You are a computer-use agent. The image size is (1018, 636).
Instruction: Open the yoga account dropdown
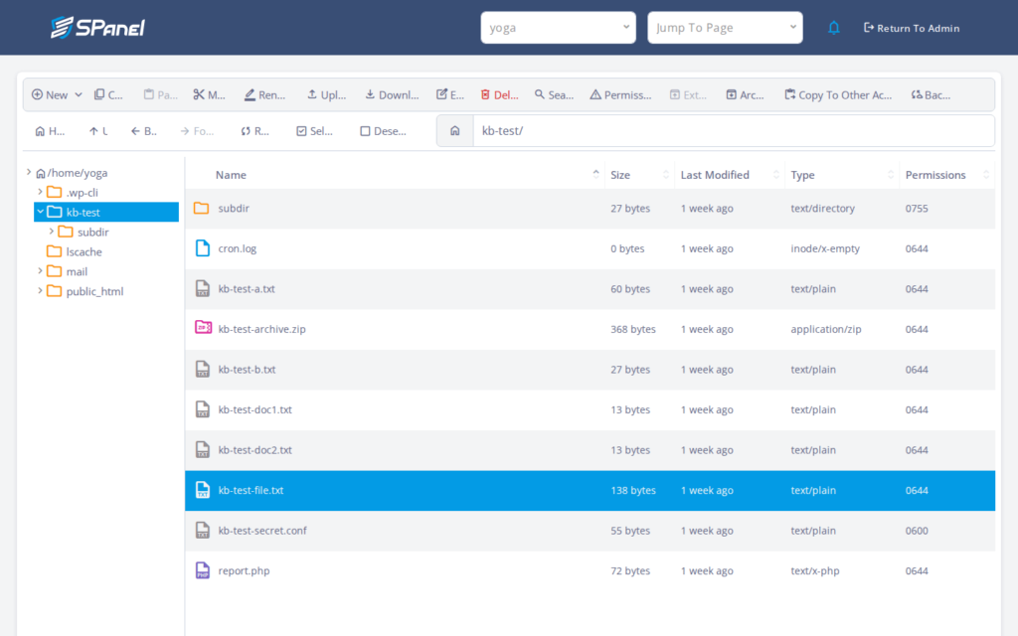pyautogui.click(x=559, y=28)
